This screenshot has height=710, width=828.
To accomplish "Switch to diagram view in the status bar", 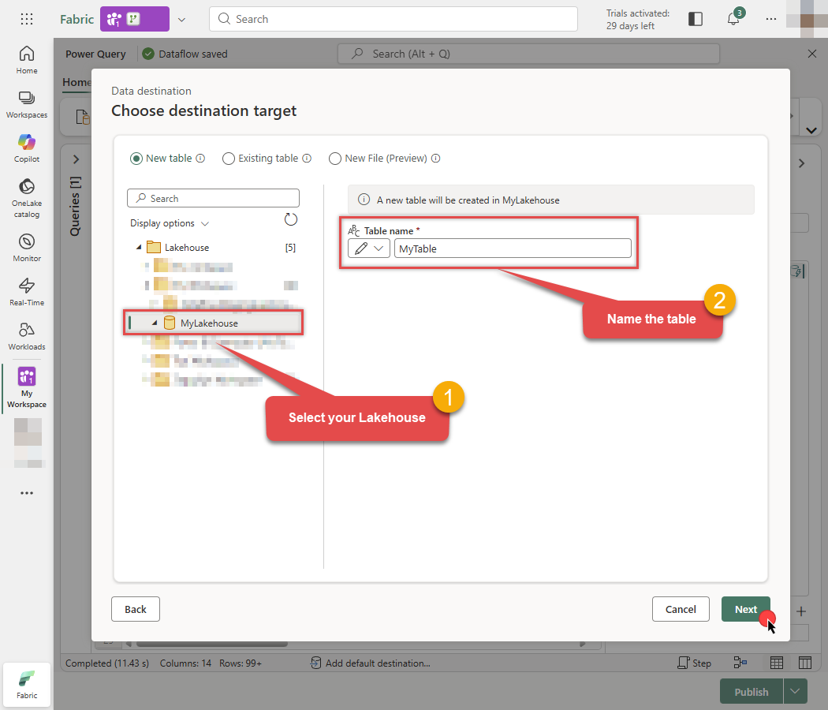I will click(x=740, y=663).
